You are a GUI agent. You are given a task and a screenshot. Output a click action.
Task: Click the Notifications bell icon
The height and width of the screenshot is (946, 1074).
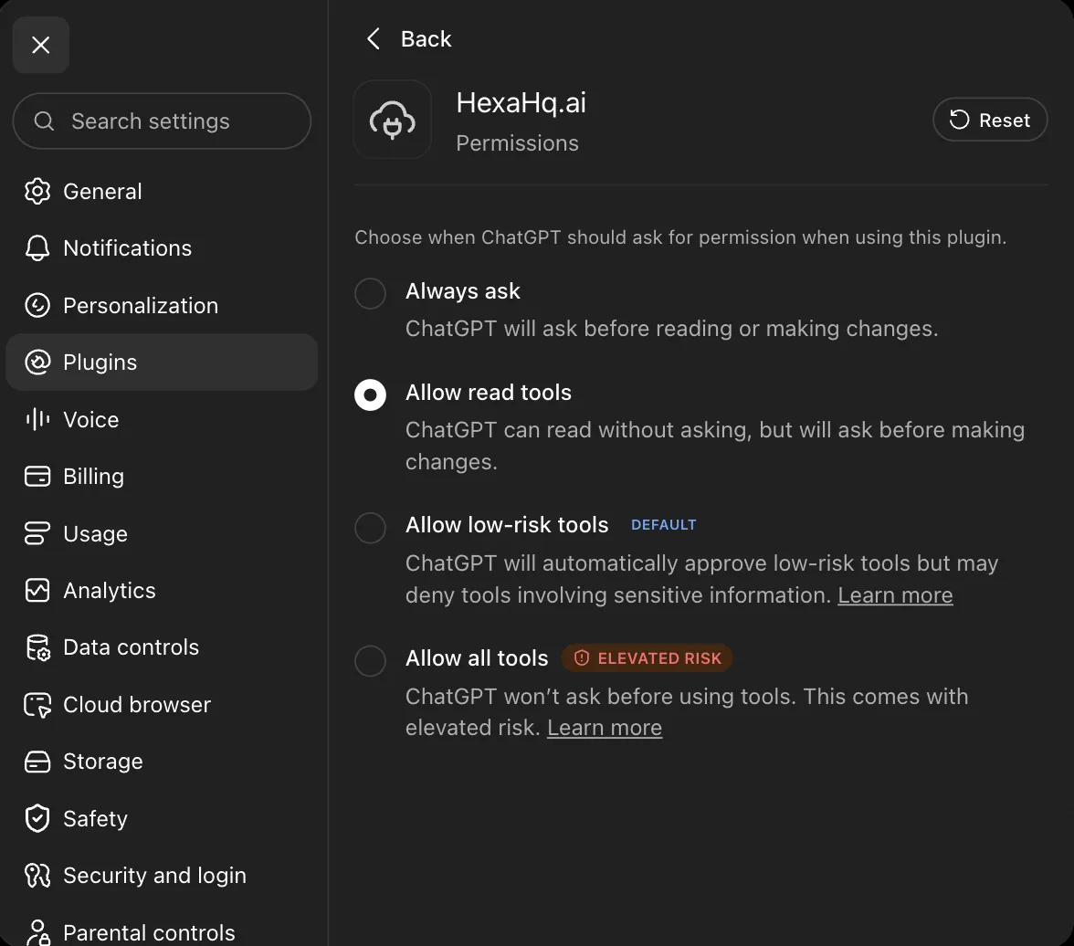tap(37, 248)
